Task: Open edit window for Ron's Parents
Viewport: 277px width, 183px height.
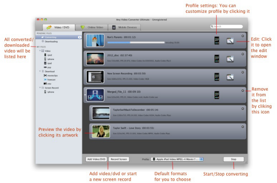Action: point(230,41)
